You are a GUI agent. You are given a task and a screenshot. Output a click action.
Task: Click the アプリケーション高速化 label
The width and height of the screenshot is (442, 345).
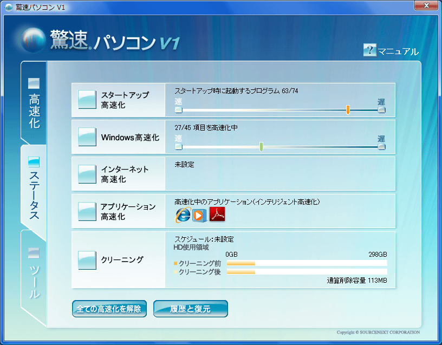coord(128,211)
